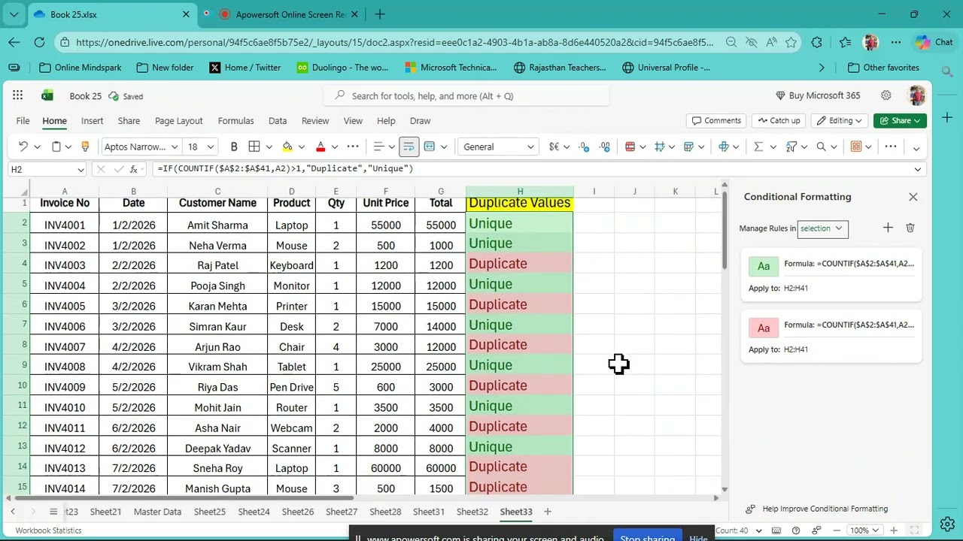Screen dimensions: 963x541
Task: Click the Catch up button
Action: tap(779, 120)
